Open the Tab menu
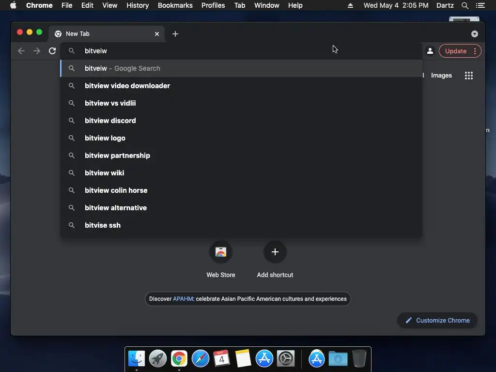This screenshot has width=496, height=372. pos(240,5)
